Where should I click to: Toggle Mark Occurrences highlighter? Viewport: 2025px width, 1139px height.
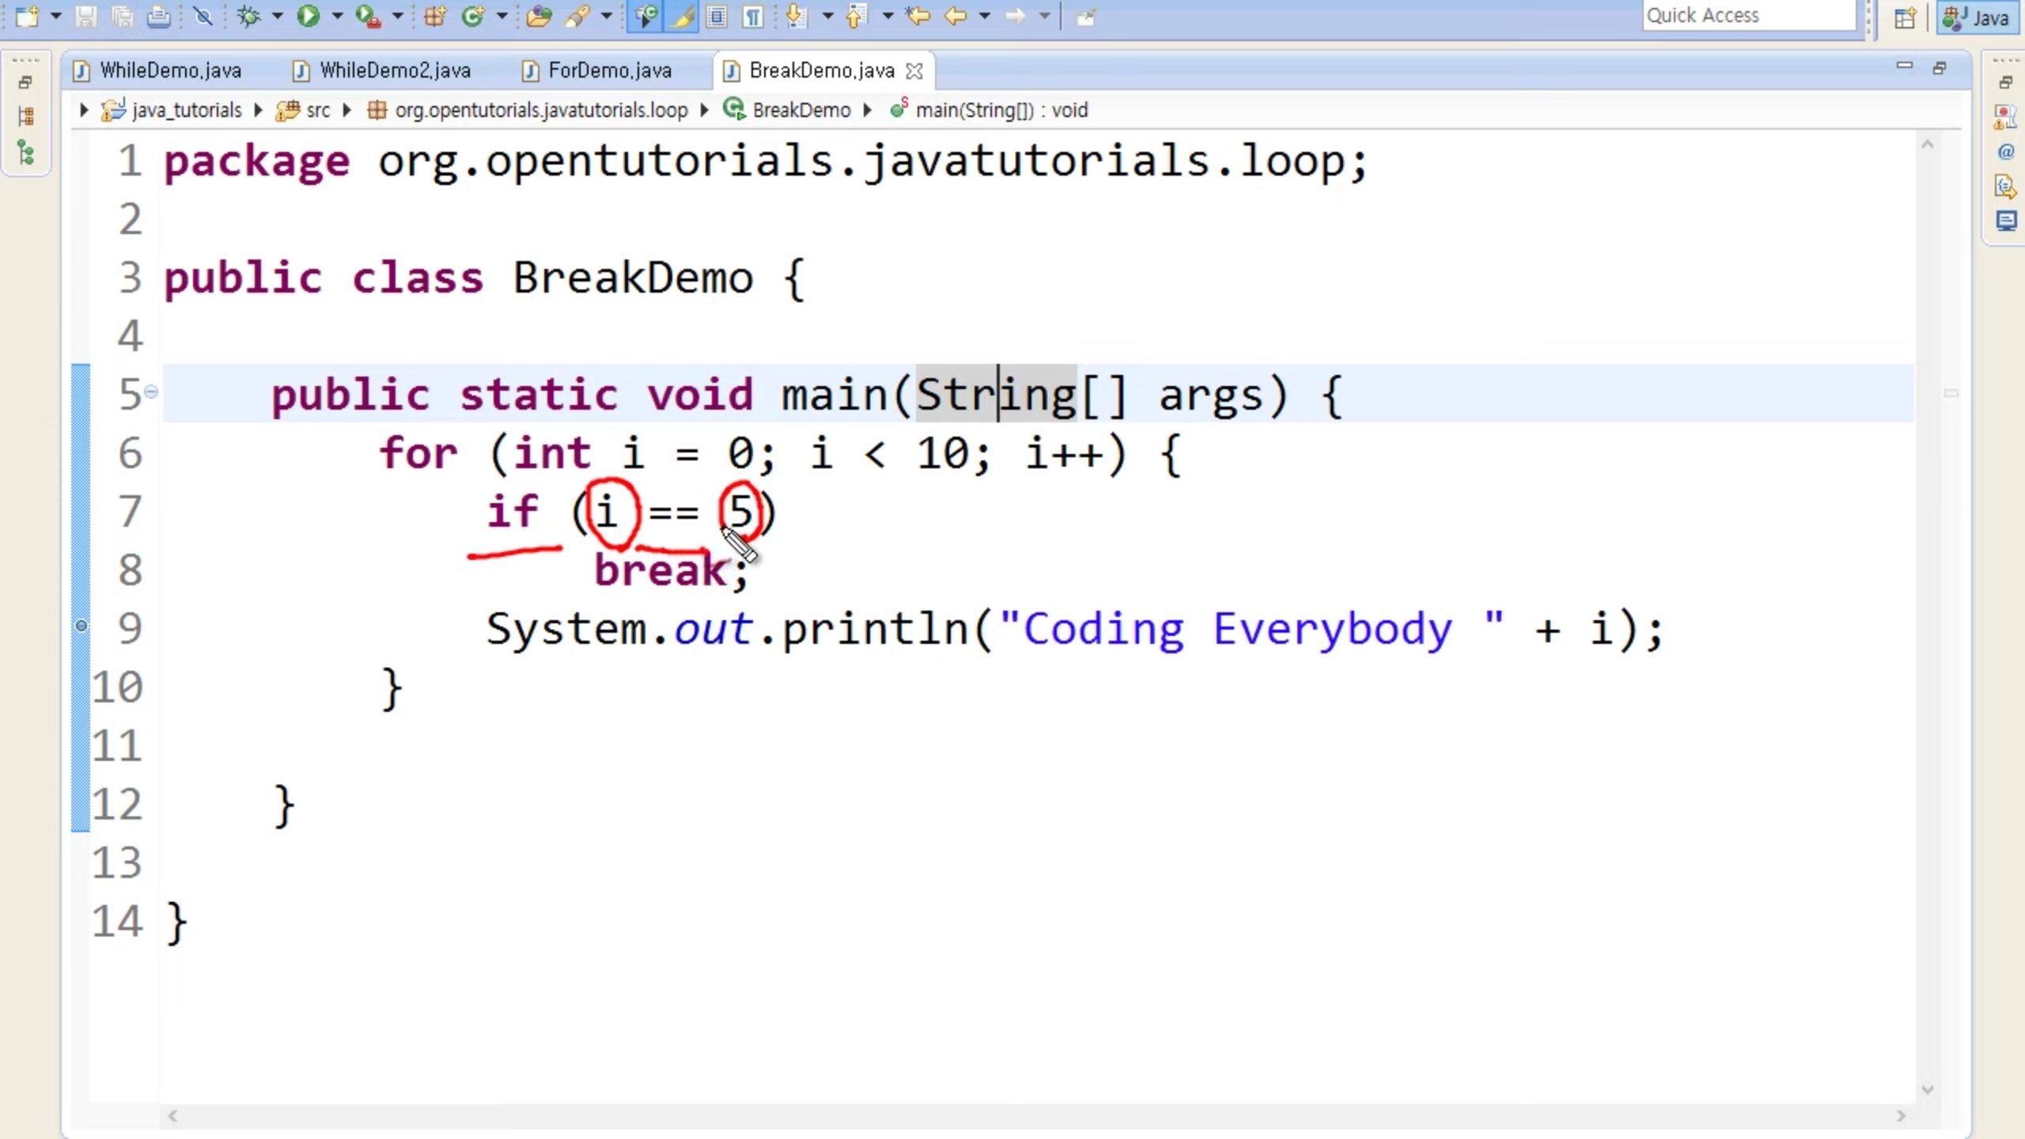coord(682,16)
